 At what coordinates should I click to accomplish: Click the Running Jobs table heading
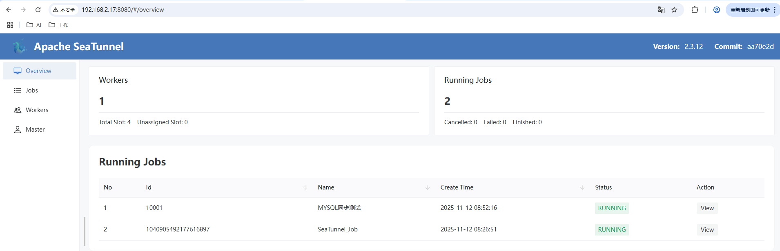click(132, 162)
